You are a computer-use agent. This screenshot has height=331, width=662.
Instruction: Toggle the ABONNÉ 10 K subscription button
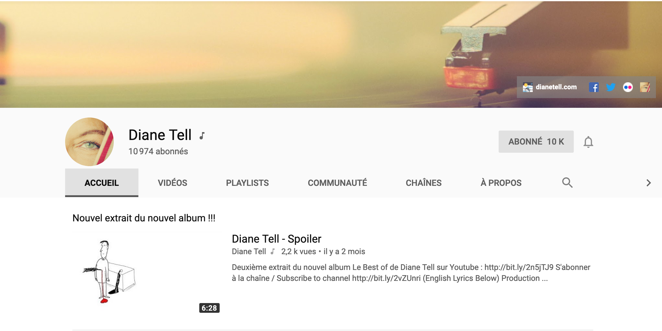(x=536, y=142)
